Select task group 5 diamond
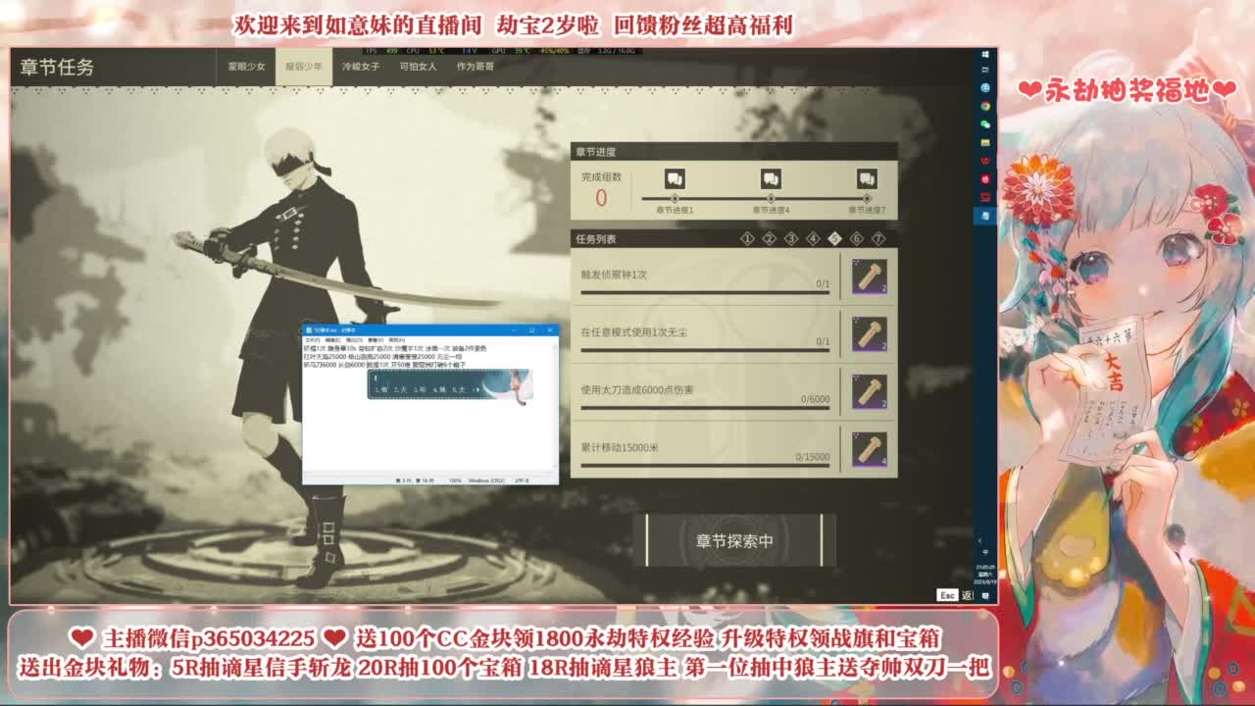Image resolution: width=1255 pixels, height=706 pixels. [834, 238]
